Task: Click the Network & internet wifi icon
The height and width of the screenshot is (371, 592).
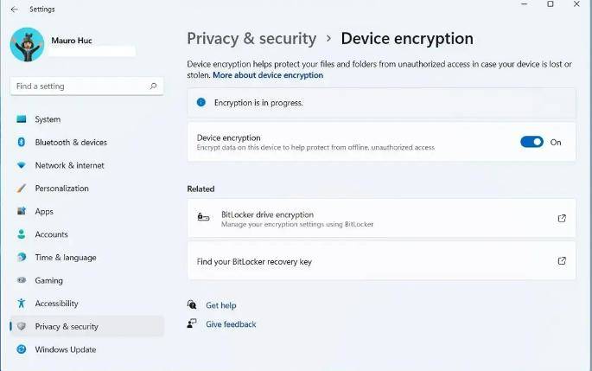Action: [22, 165]
